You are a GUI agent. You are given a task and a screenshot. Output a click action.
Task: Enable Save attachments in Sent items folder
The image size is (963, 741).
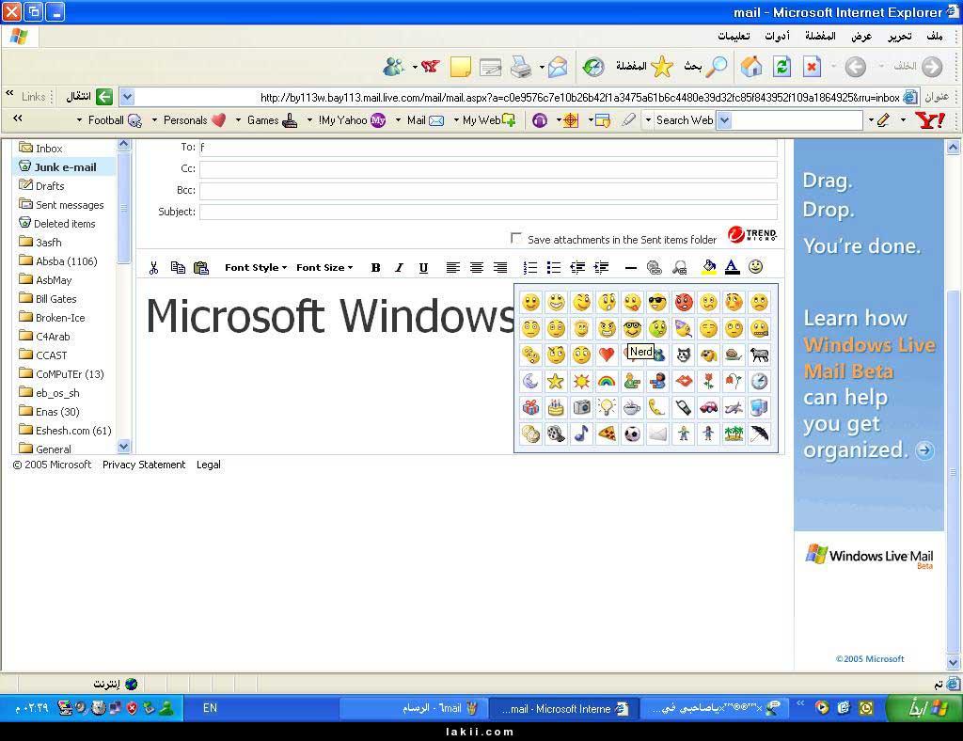tap(516, 238)
